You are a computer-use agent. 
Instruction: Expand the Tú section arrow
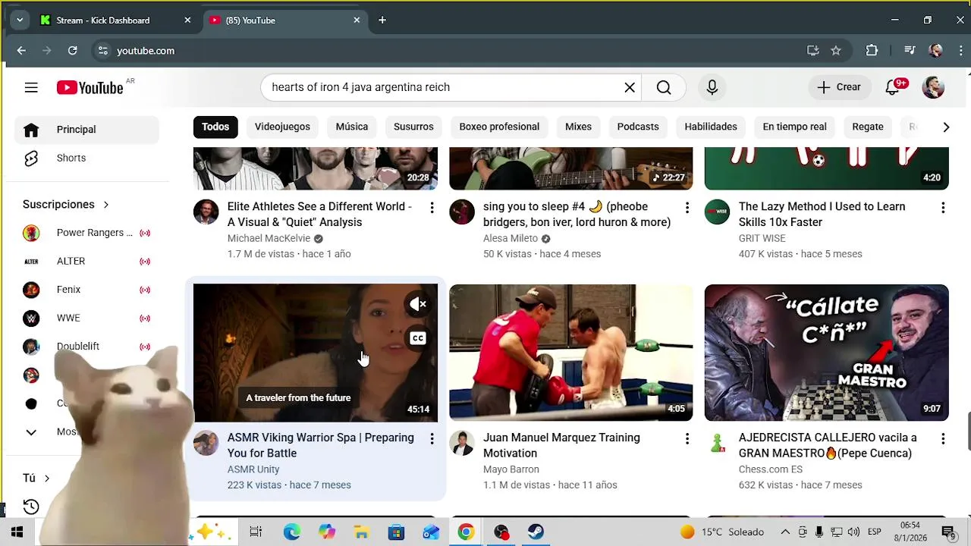coord(47,479)
